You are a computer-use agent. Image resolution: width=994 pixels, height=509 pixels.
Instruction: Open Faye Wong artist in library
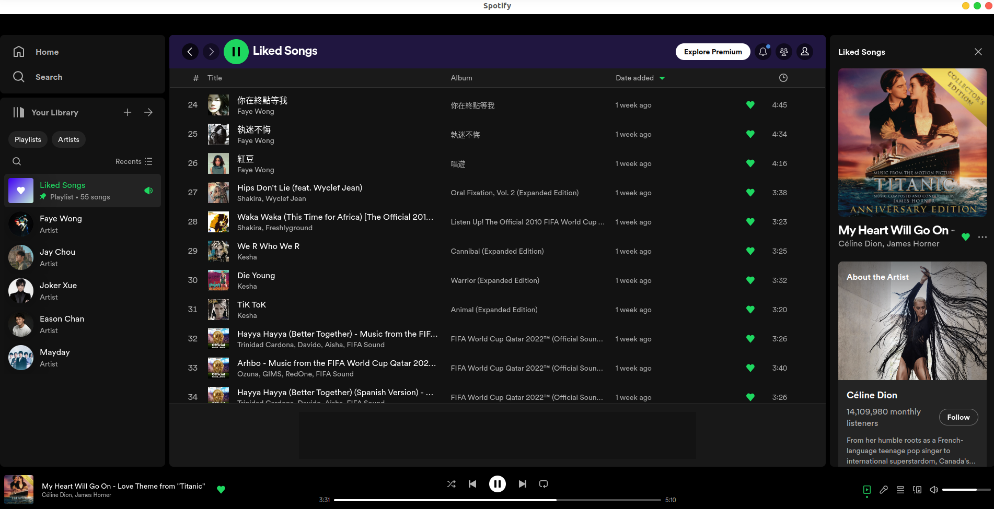[x=83, y=224]
